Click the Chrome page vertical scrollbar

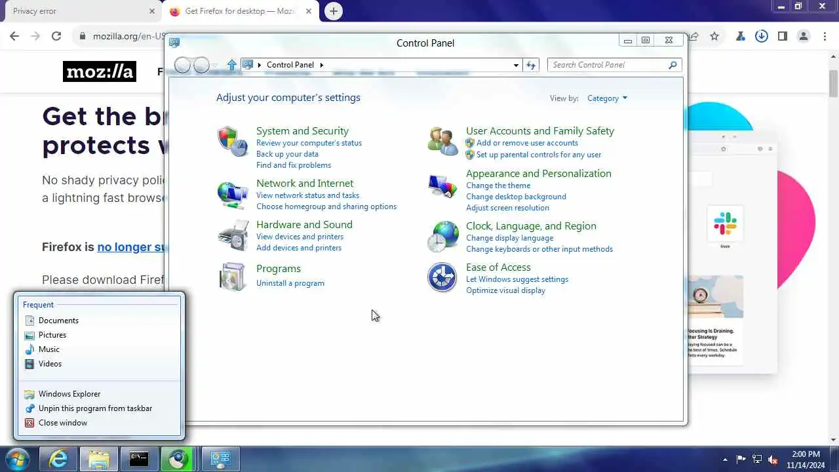coord(833,85)
